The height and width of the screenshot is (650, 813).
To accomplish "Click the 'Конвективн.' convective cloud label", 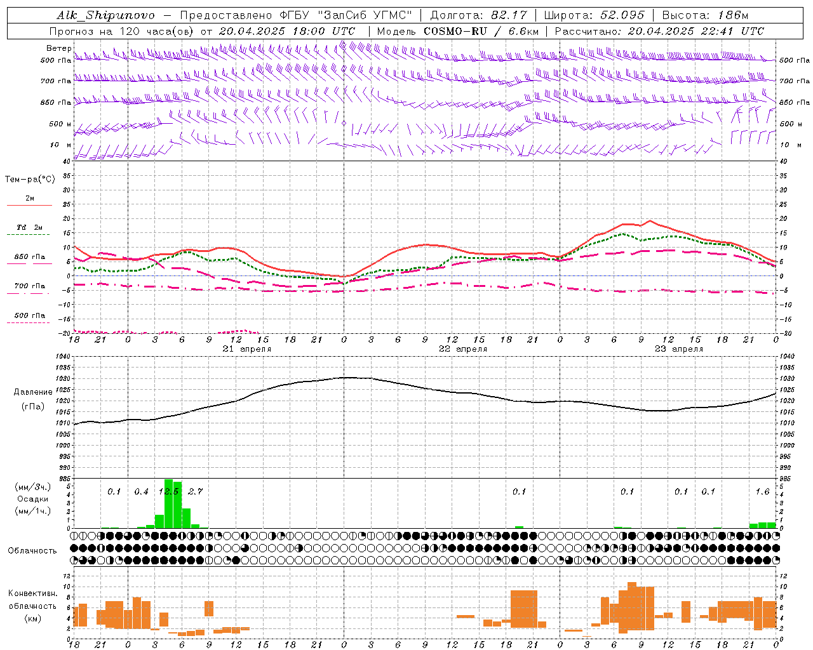I will tap(32, 593).
